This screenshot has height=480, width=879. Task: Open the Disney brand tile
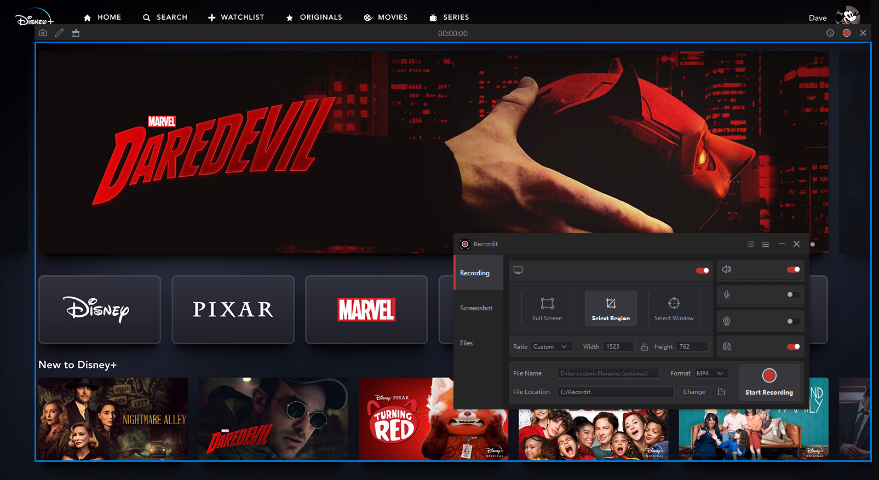100,310
